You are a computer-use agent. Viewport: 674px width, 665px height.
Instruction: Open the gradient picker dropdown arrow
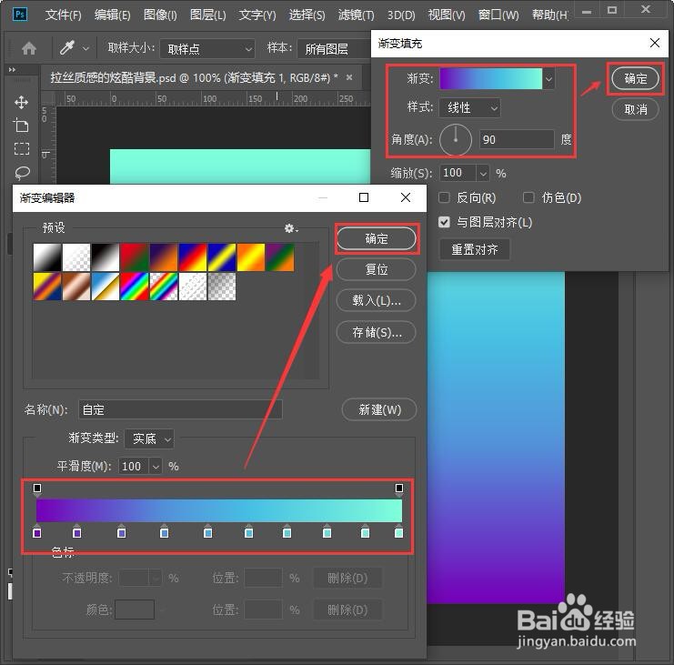[x=548, y=78]
